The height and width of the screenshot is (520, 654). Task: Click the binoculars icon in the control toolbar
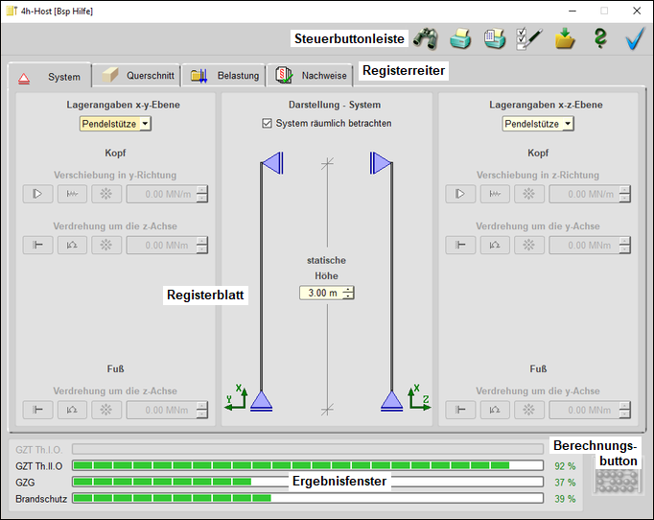(x=426, y=39)
